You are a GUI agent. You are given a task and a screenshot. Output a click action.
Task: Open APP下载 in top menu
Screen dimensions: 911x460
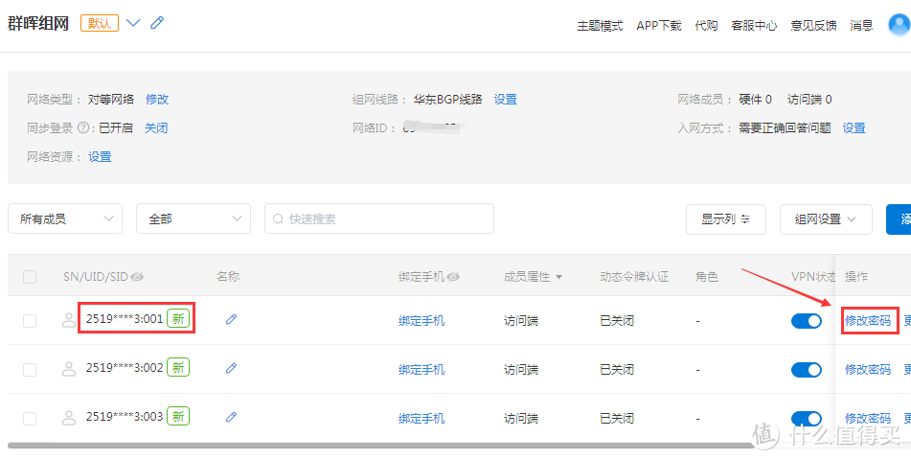(x=659, y=26)
